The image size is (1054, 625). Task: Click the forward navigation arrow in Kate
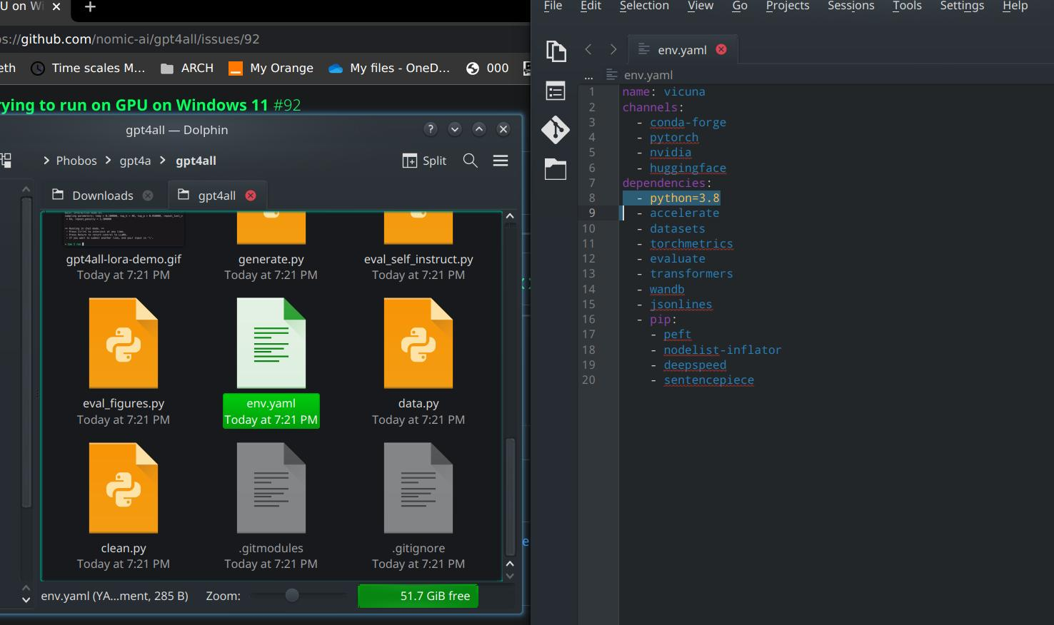pyautogui.click(x=613, y=49)
